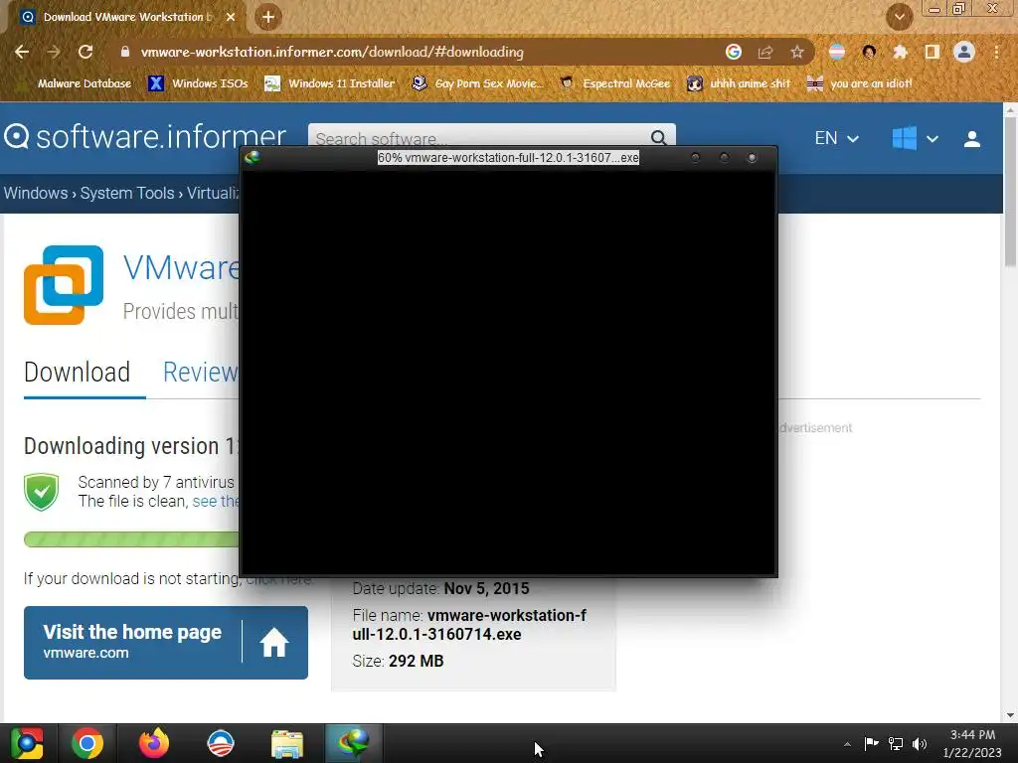Viewport: 1018px width, 763px height.
Task: Click the Action Center flag icon
Action: point(871,743)
